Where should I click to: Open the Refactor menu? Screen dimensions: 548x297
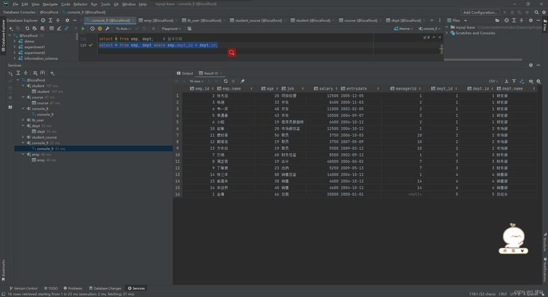coord(80,4)
